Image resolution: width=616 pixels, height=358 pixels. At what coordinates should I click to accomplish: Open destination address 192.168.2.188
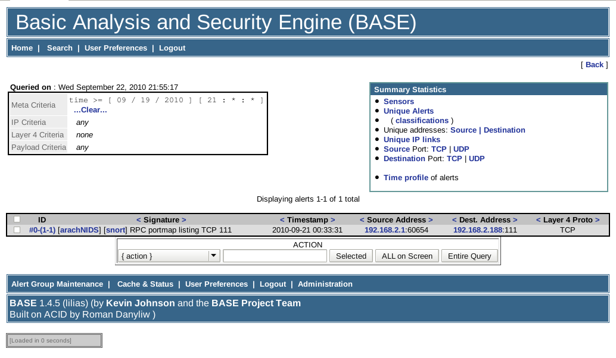coord(477,230)
